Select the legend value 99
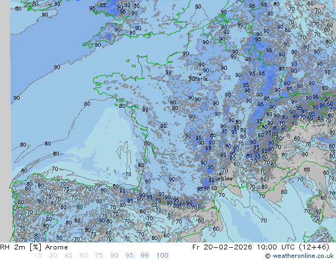The width and height of the screenshot is (336, 260). click(145, 256)
